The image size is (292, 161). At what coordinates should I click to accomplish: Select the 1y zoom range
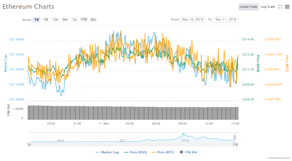[x=74, y=20]
